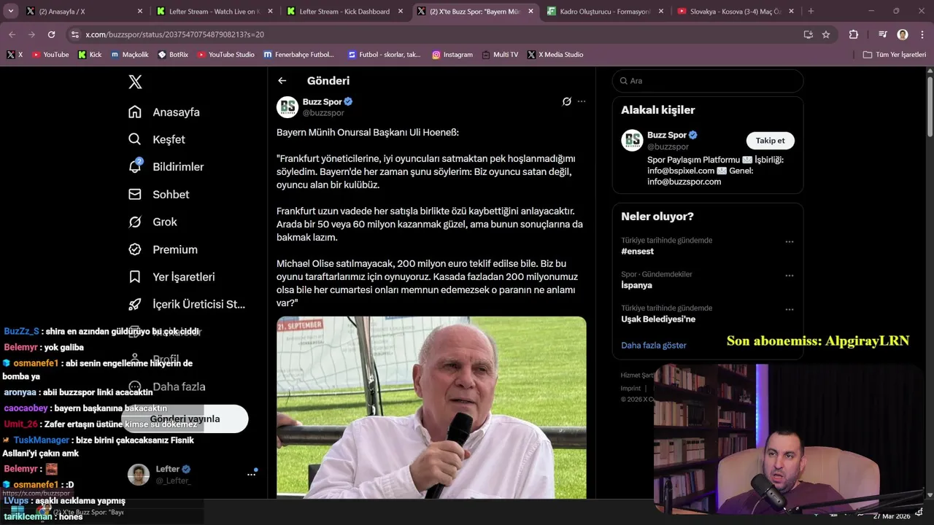Image resolution: width=934 pixels, height=525 pixels.
Task: Open the Chrome three-dot menu
Action: (x=921, y=34)
